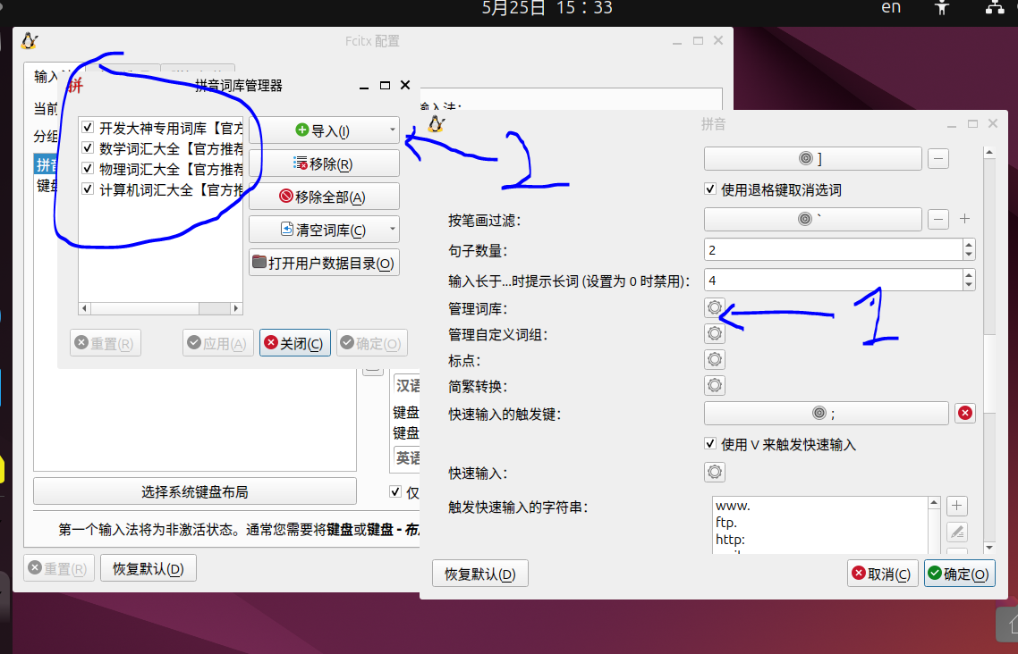Expand the 导入 dropdown arrow
Screen dimensions: 1018x654
pyautogui.click(x=392, y=130)
